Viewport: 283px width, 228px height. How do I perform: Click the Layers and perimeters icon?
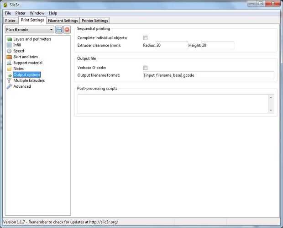(9, 39)
